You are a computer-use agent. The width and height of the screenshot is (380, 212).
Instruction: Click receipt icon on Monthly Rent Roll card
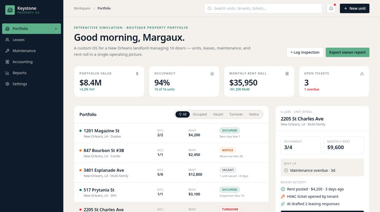point(287,73)
